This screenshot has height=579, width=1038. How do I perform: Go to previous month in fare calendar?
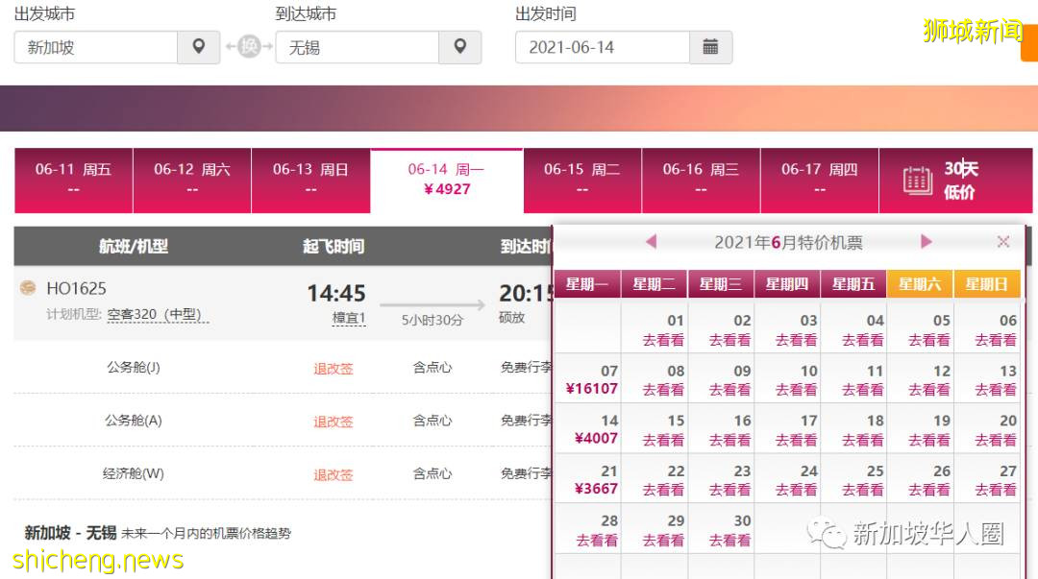(x=651, y=242)
